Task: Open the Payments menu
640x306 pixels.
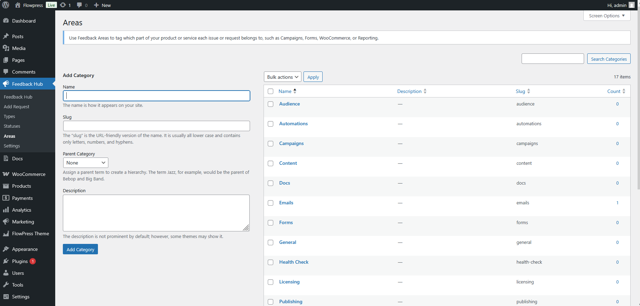Action: click(x=27, y=198)
